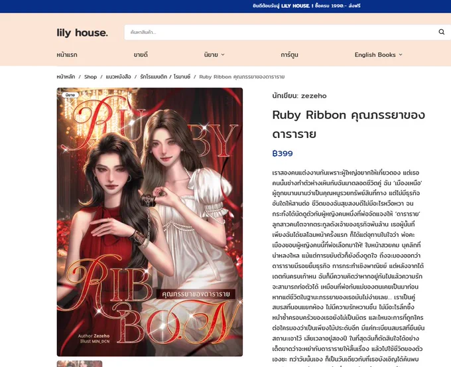Open the English Books menu item
The width and height of the screenshot is (451, 367).
tap(375, 54)
